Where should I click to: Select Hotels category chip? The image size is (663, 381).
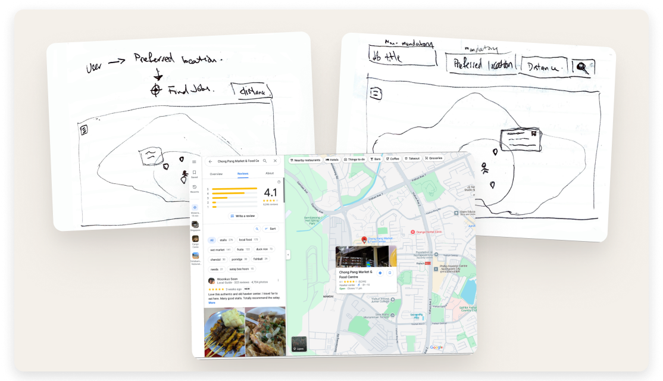pos(332,160)
